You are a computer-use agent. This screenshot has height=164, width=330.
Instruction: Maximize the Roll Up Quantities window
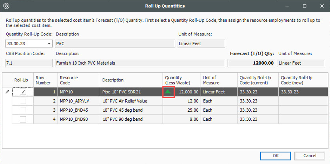[305, 6]
